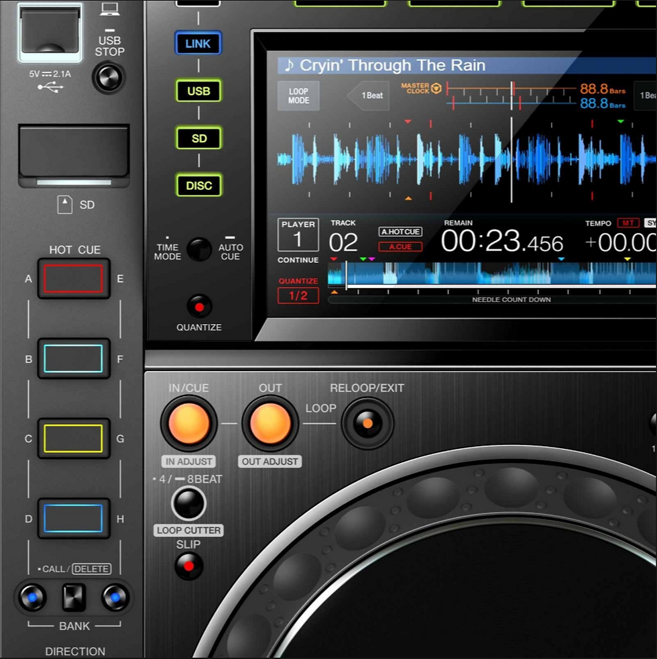Click the left BANK call button
The image size is (657, 659).
click(x=32, y=597)
